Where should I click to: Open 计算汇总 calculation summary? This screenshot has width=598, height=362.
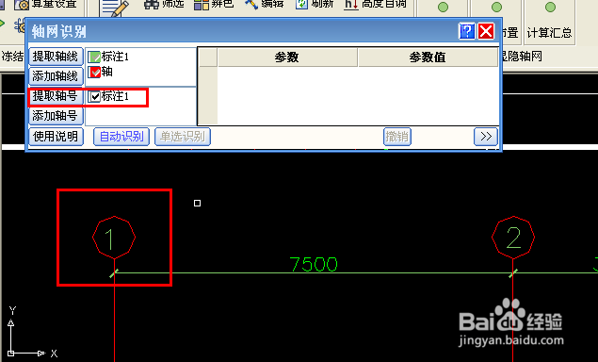pos(549,33)
